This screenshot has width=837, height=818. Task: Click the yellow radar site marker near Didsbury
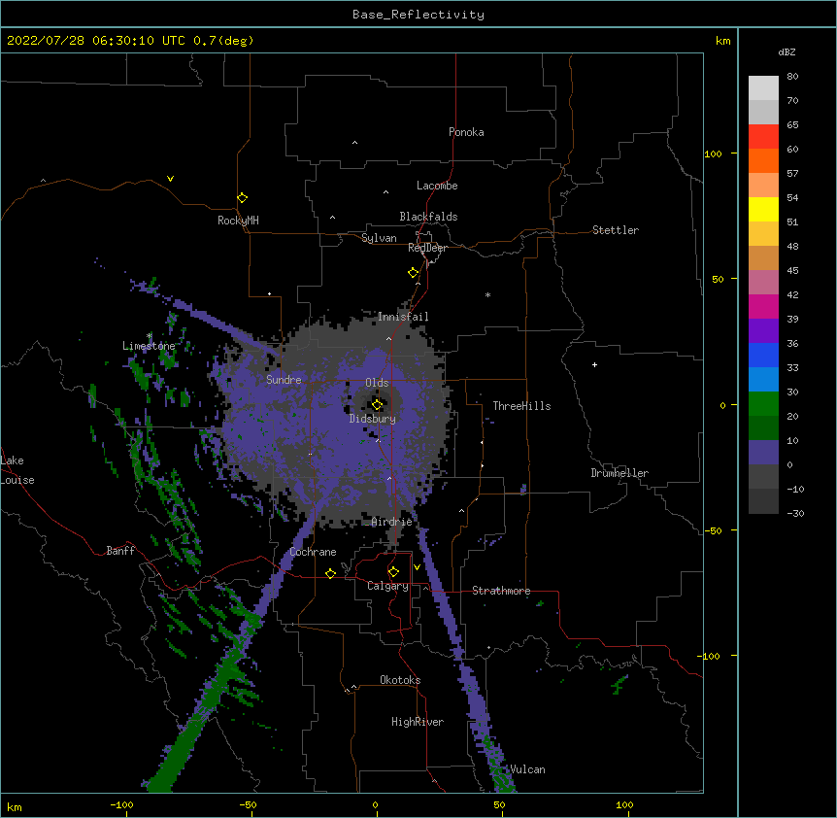click(377, 404)
